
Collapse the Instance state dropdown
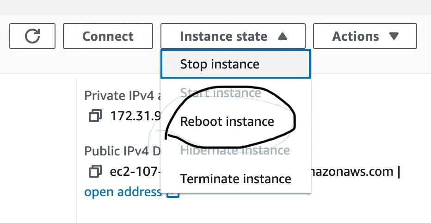233,37
